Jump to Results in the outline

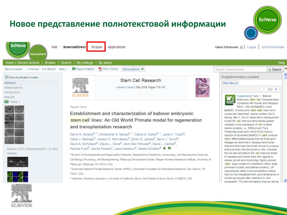point(9,97)
